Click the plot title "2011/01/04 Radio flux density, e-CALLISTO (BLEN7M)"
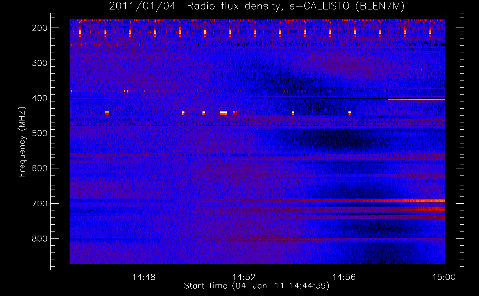The width and height of the screenshot is (479, 296). pyautogui.click(x=256, y=6)
